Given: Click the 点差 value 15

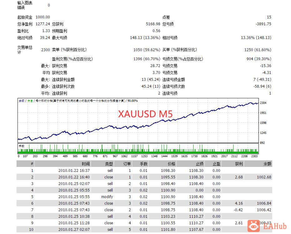Looking at the screenshot, I should coord(269,17).
